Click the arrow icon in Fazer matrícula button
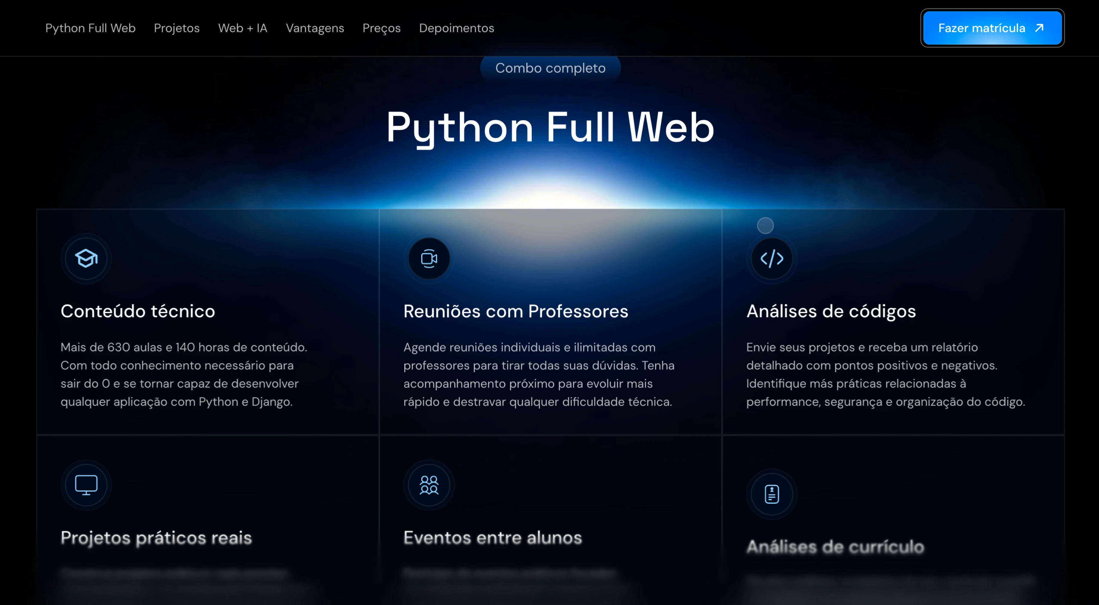 click(x=1040, y=28)
